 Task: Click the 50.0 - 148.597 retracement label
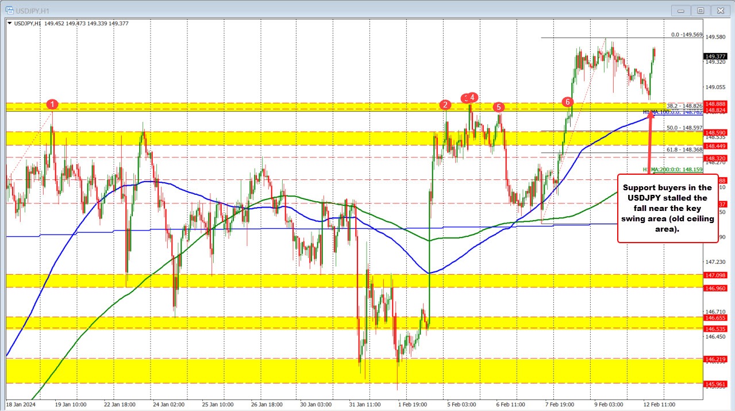(x=686, y=128)
